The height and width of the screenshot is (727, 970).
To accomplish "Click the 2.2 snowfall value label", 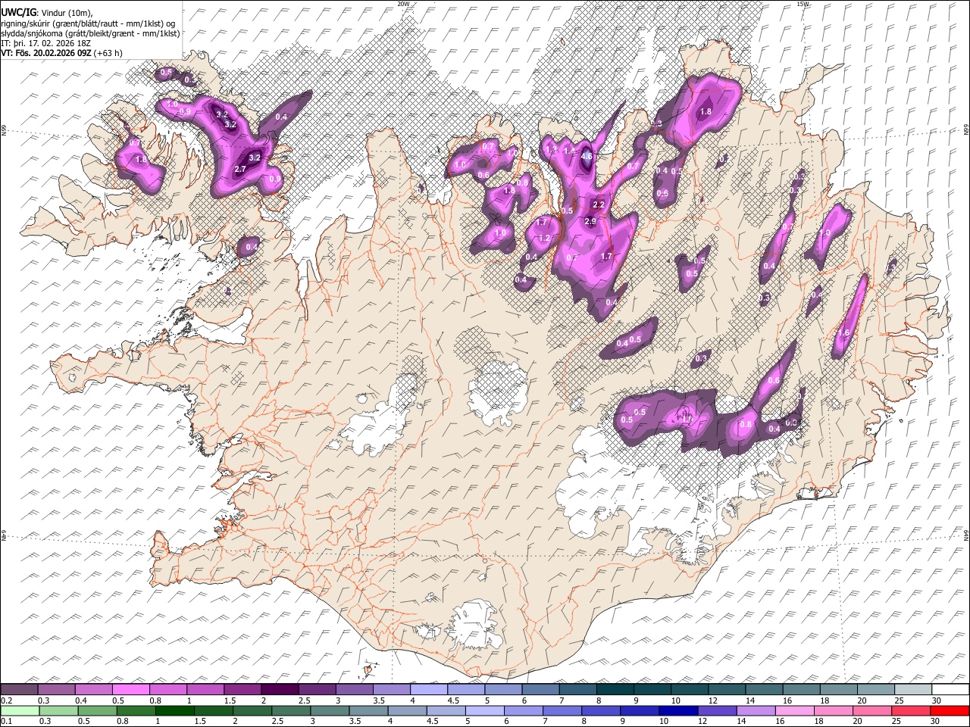I will tap(599, 204).
